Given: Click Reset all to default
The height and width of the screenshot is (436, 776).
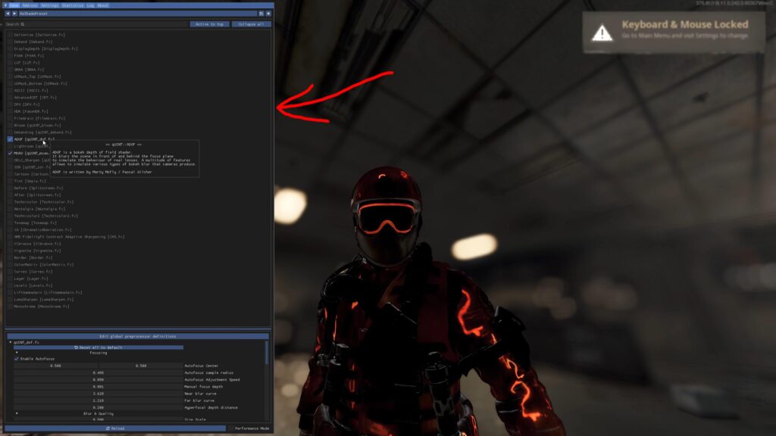Looking at the screenshot, I should pyautogui.click(x=99, y=347).
